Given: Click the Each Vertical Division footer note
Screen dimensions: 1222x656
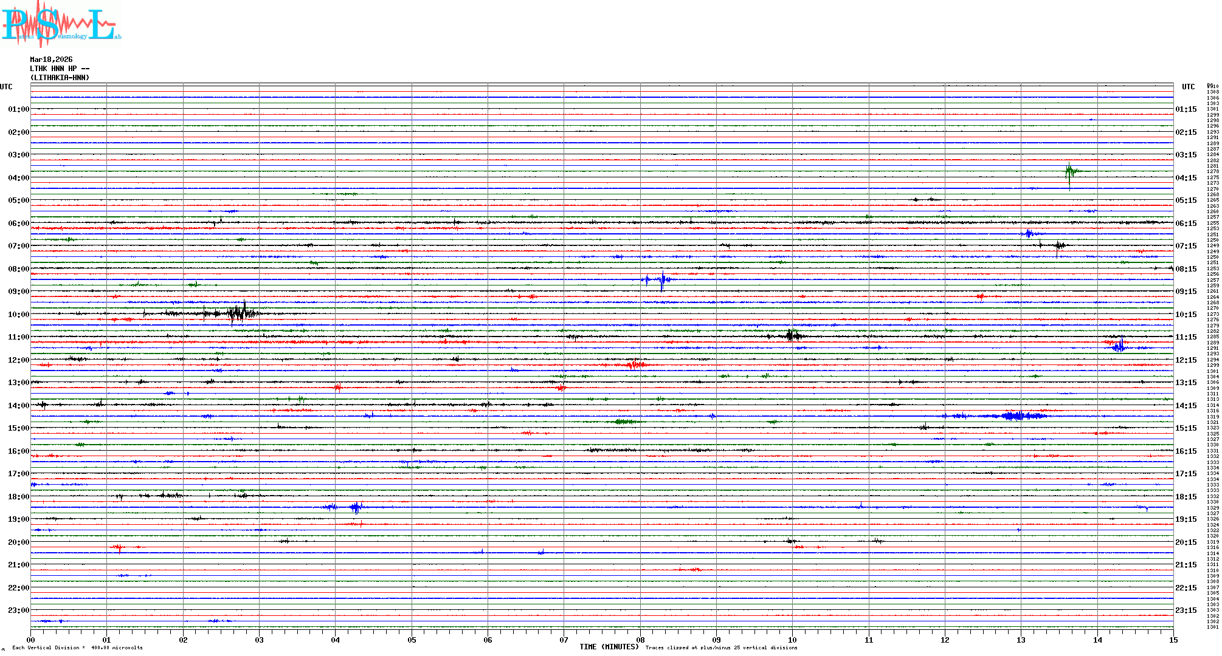Looking at the screenshot, I should pyautogui.click(x=77, y=647).
